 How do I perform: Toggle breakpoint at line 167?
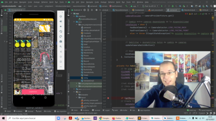point(108,98)
